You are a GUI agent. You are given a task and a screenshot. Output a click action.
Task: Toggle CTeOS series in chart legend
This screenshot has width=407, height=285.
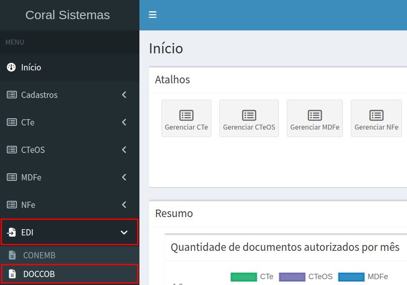click(x=320, y=277)
